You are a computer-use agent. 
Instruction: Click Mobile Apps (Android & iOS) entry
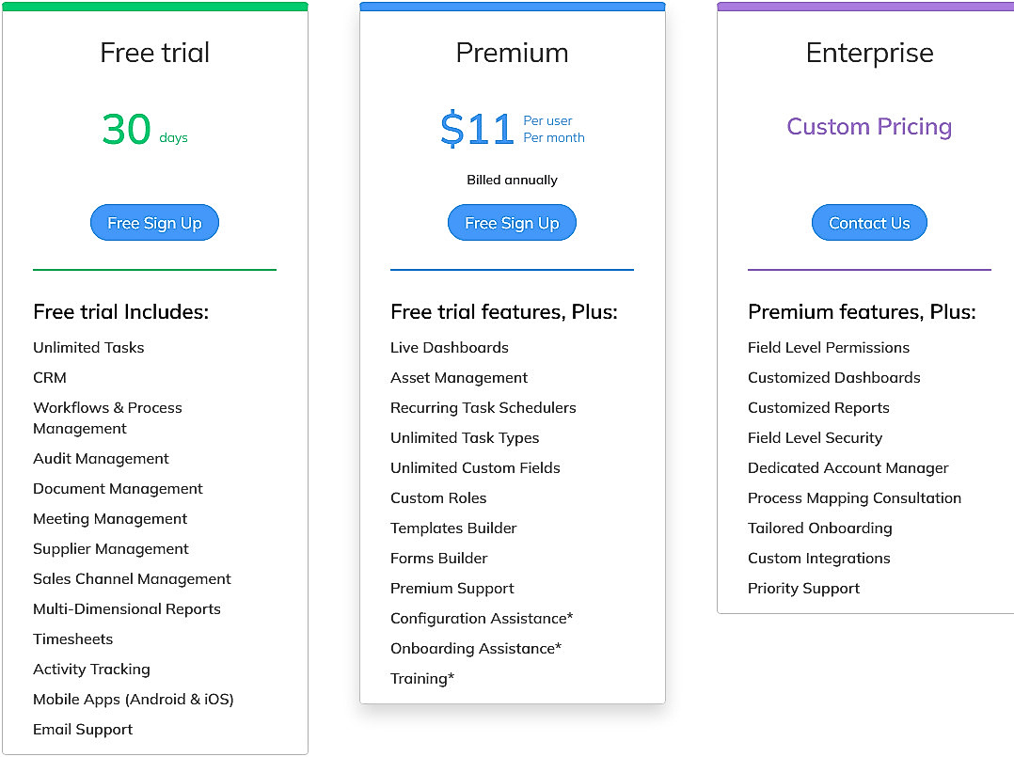pyautogui.click(x=135, y=699)
